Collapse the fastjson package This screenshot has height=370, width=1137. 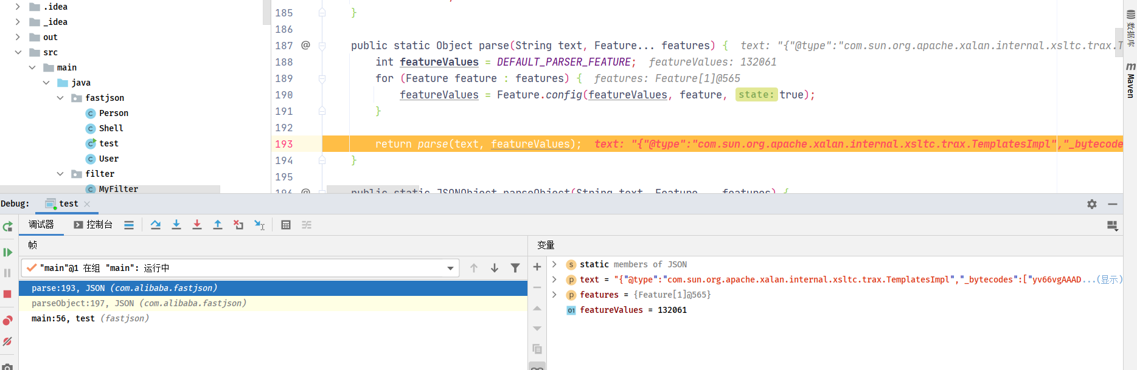(60, 98)
